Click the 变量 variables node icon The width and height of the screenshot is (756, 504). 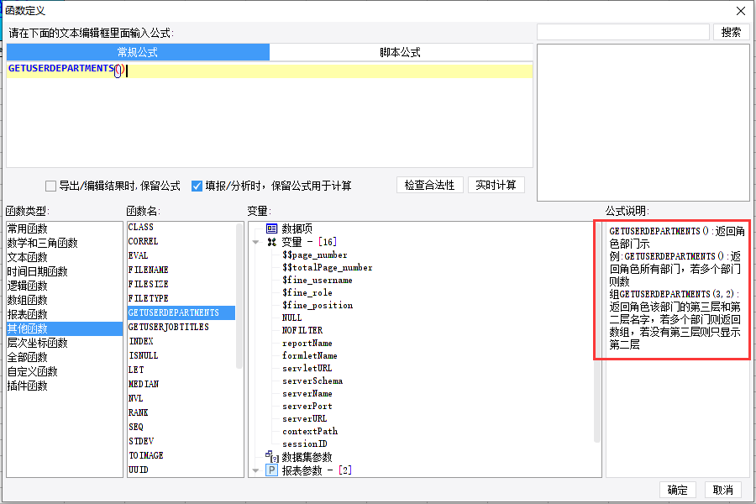[272, 242]
